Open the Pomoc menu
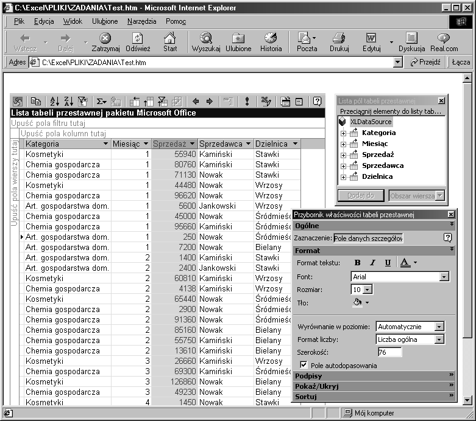 pos(176,21)
